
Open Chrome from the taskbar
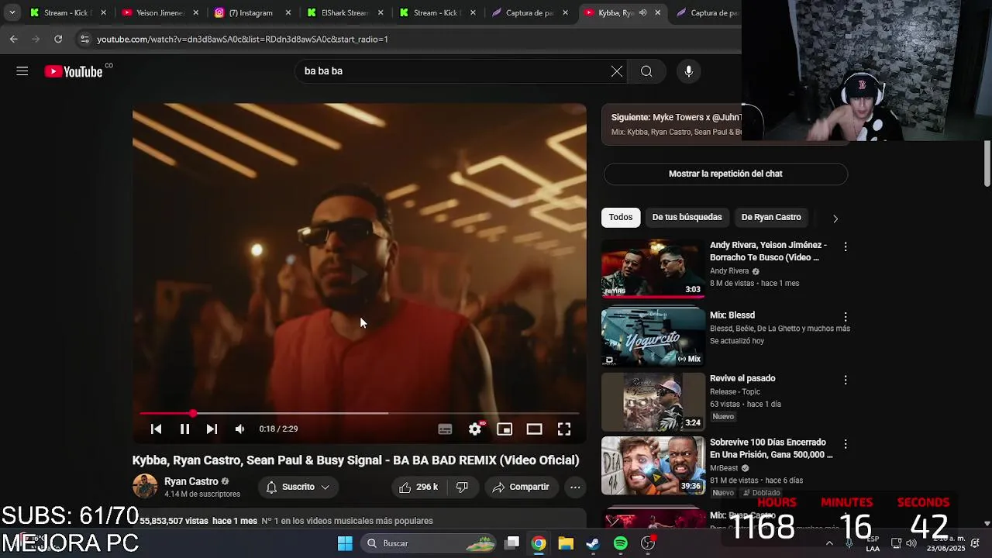539,543
